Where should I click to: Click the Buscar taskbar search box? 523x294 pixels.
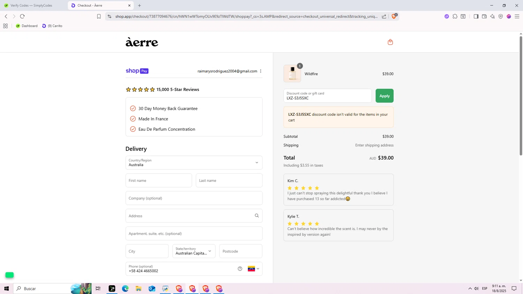52,288
